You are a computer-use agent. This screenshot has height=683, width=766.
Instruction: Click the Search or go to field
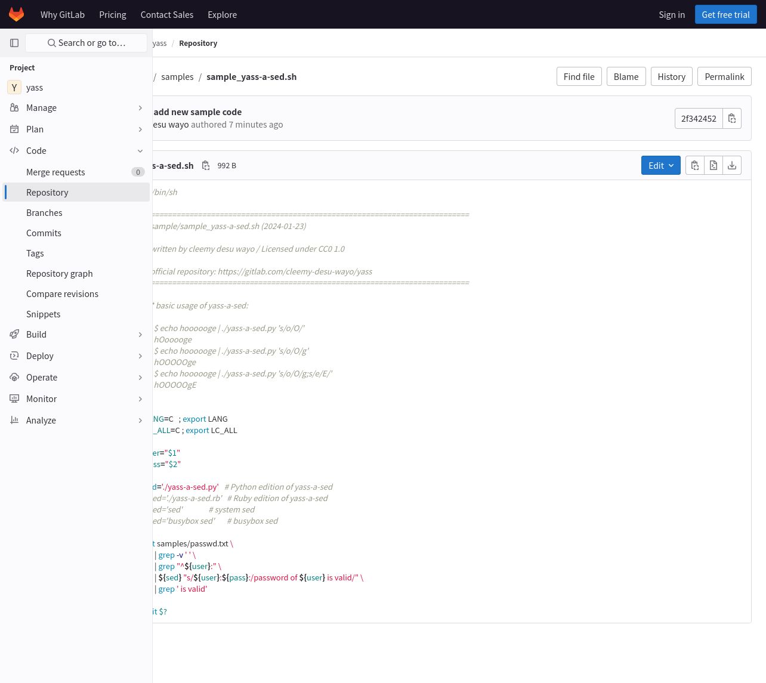(87, 43)
